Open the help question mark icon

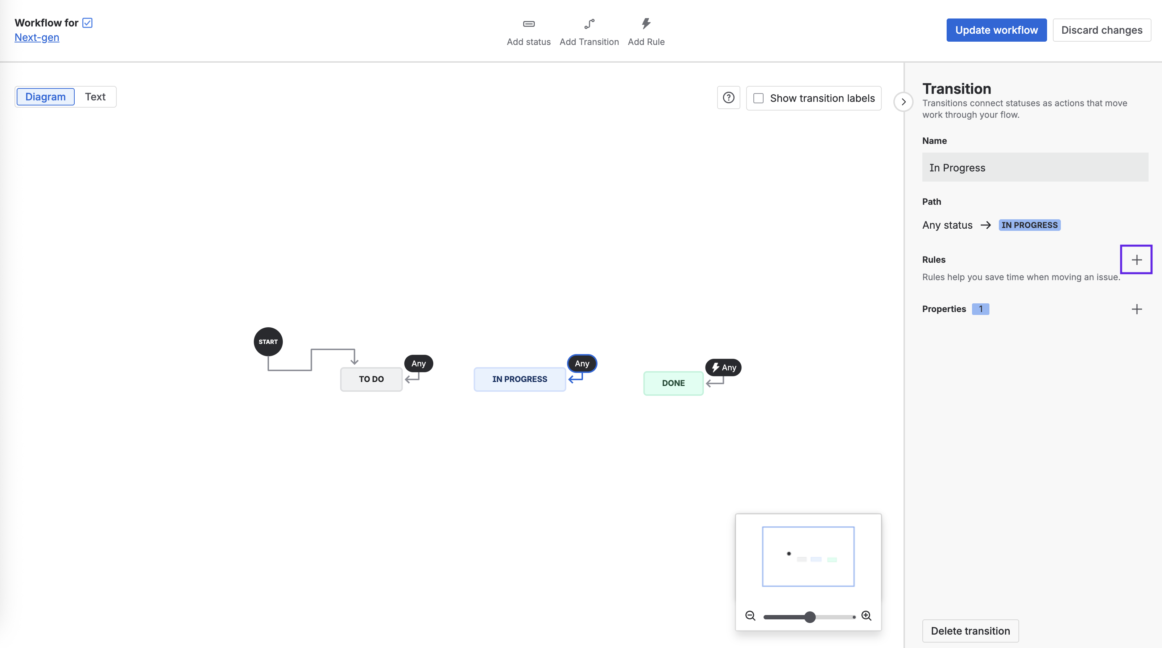[x=728, y=98]
